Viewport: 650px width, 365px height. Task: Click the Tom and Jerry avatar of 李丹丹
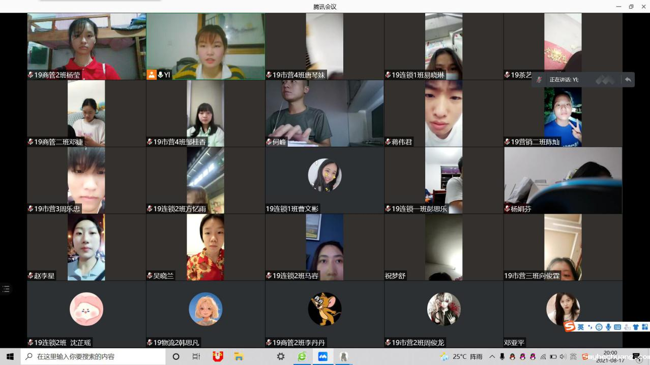pos(324,309)
